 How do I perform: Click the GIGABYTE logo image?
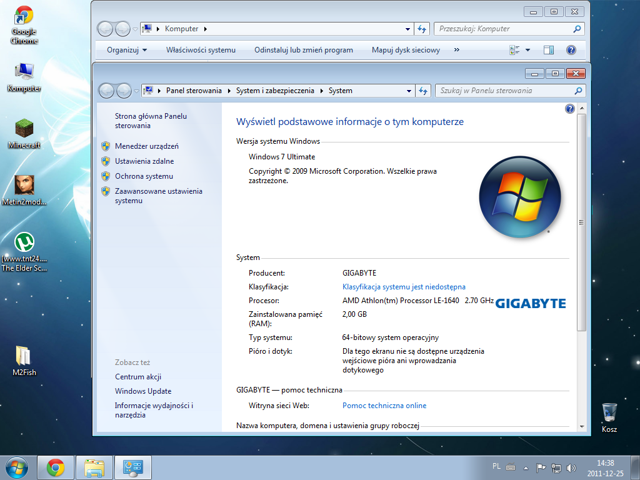click(x=531, y=304)
